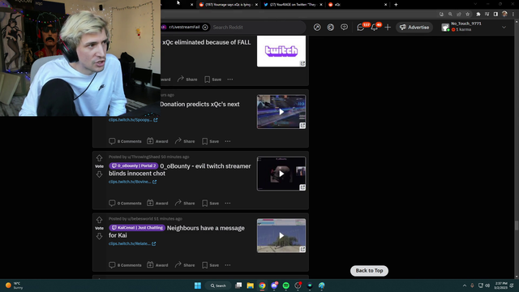The height and width of the screenshot is (292, 519).
Task: Open clips.twitch.tv/Spoopy link
Action: [133, 120]
